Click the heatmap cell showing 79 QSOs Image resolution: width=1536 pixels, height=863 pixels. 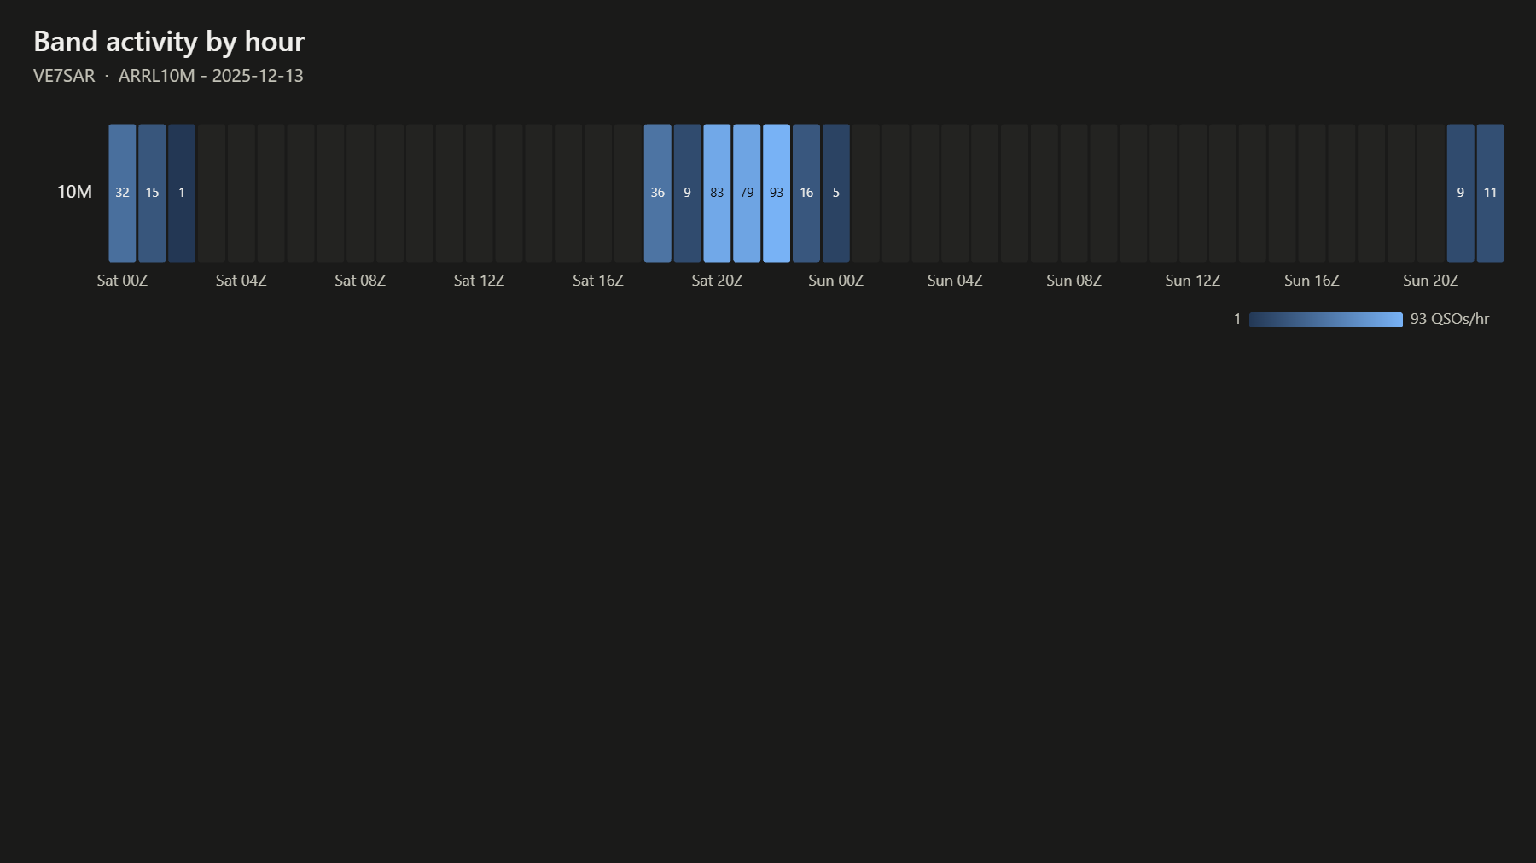(747, 193)
